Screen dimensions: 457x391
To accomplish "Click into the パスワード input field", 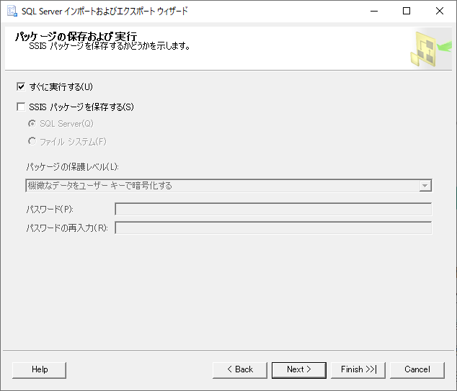I will (272, 210).
